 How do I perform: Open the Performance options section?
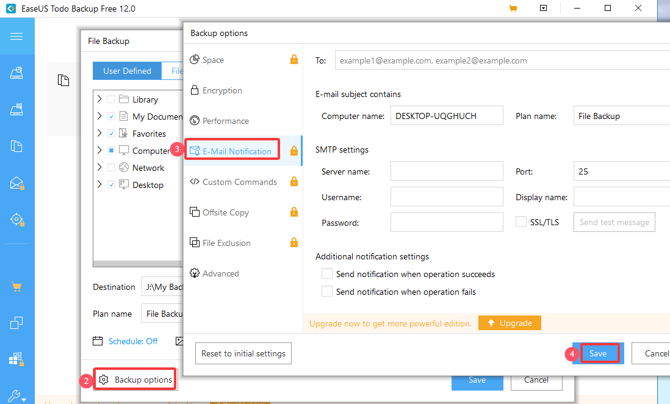[x=243, y=121]
